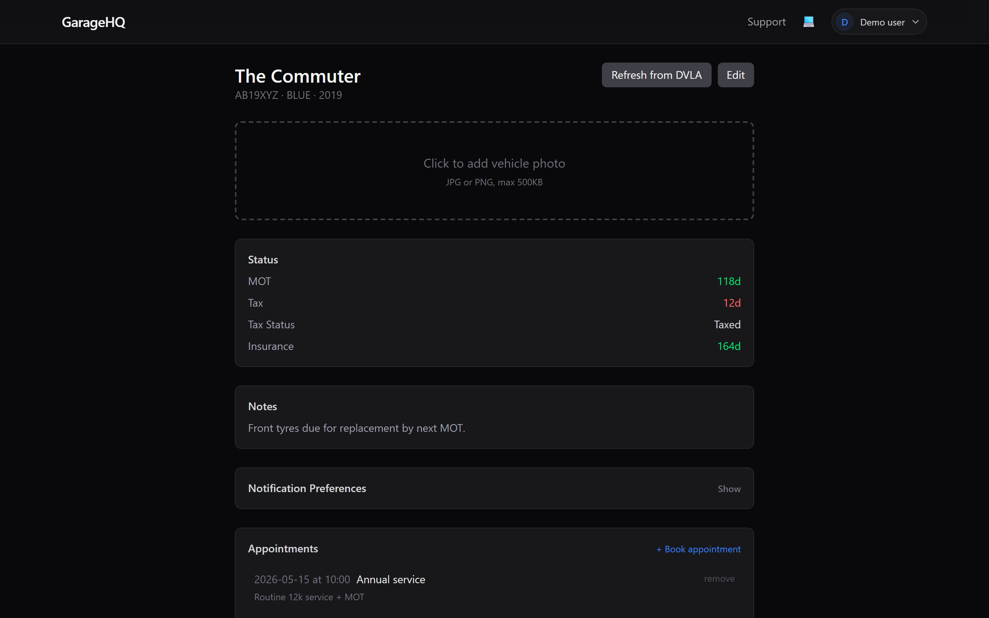989x618 pixels.
Task: Click Refresh from DVLA
Action: [656, 75]
